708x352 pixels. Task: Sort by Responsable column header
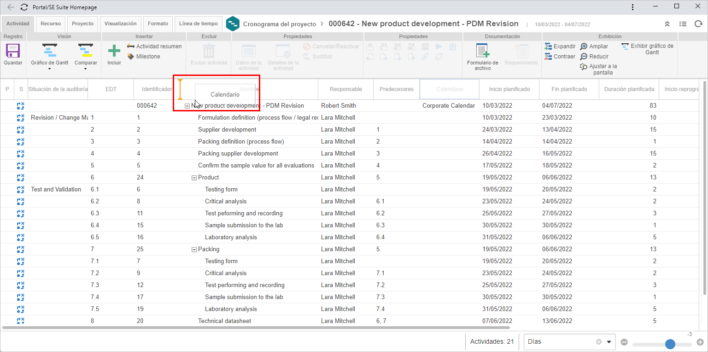click(x=346, y=89)
